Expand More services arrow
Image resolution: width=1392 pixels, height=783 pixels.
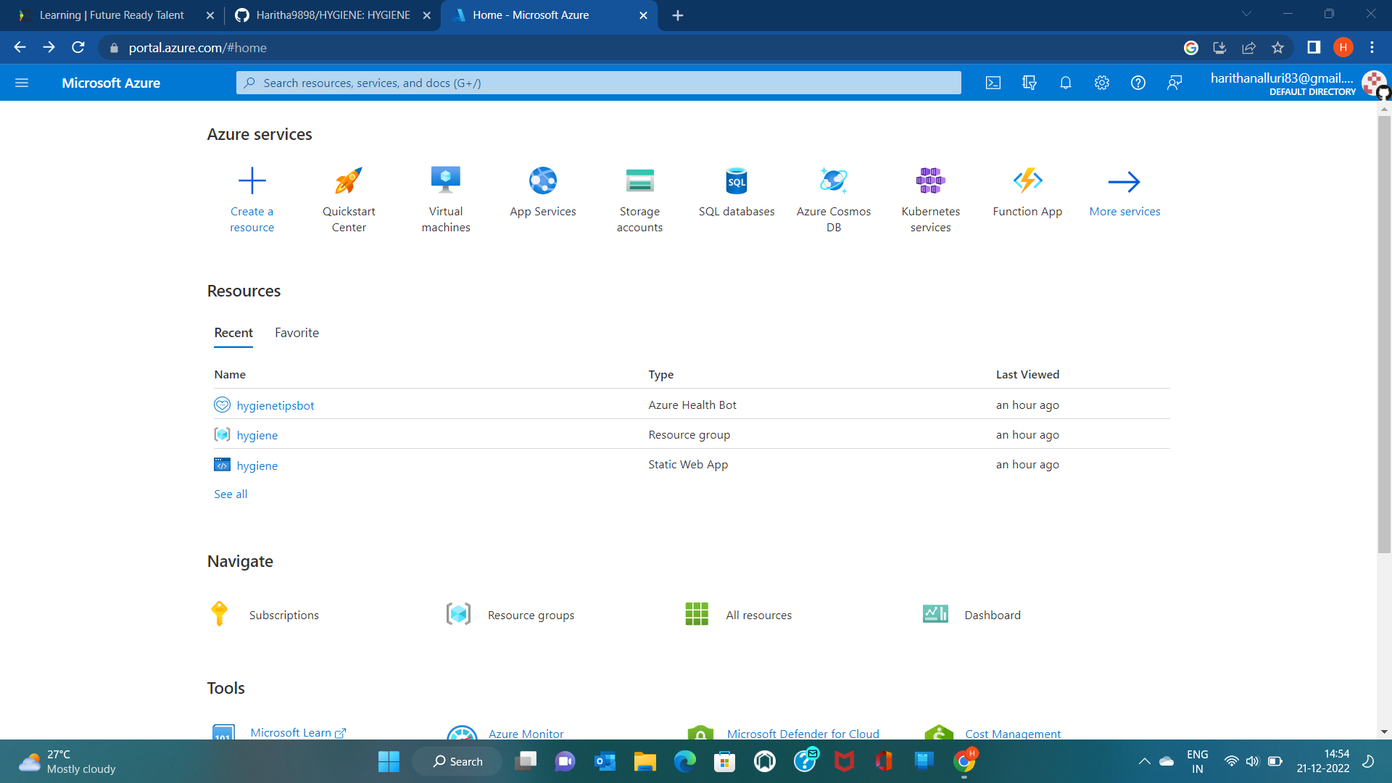1124,182
